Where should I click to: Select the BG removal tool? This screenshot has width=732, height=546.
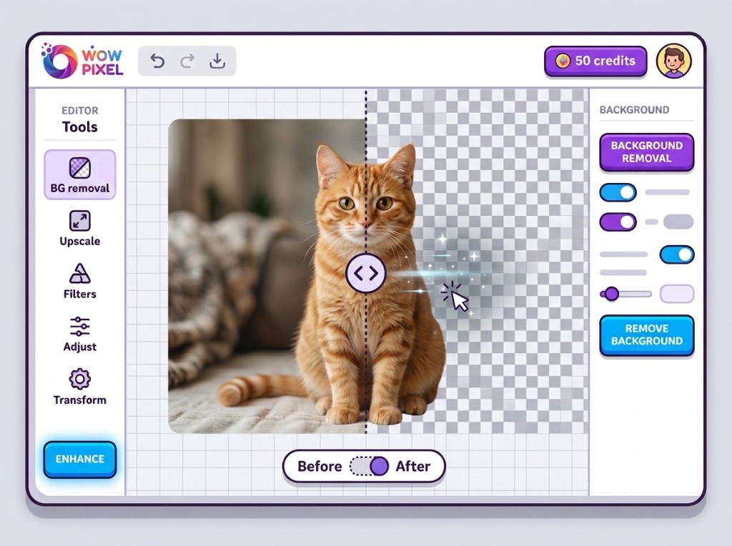pos(80,174)
